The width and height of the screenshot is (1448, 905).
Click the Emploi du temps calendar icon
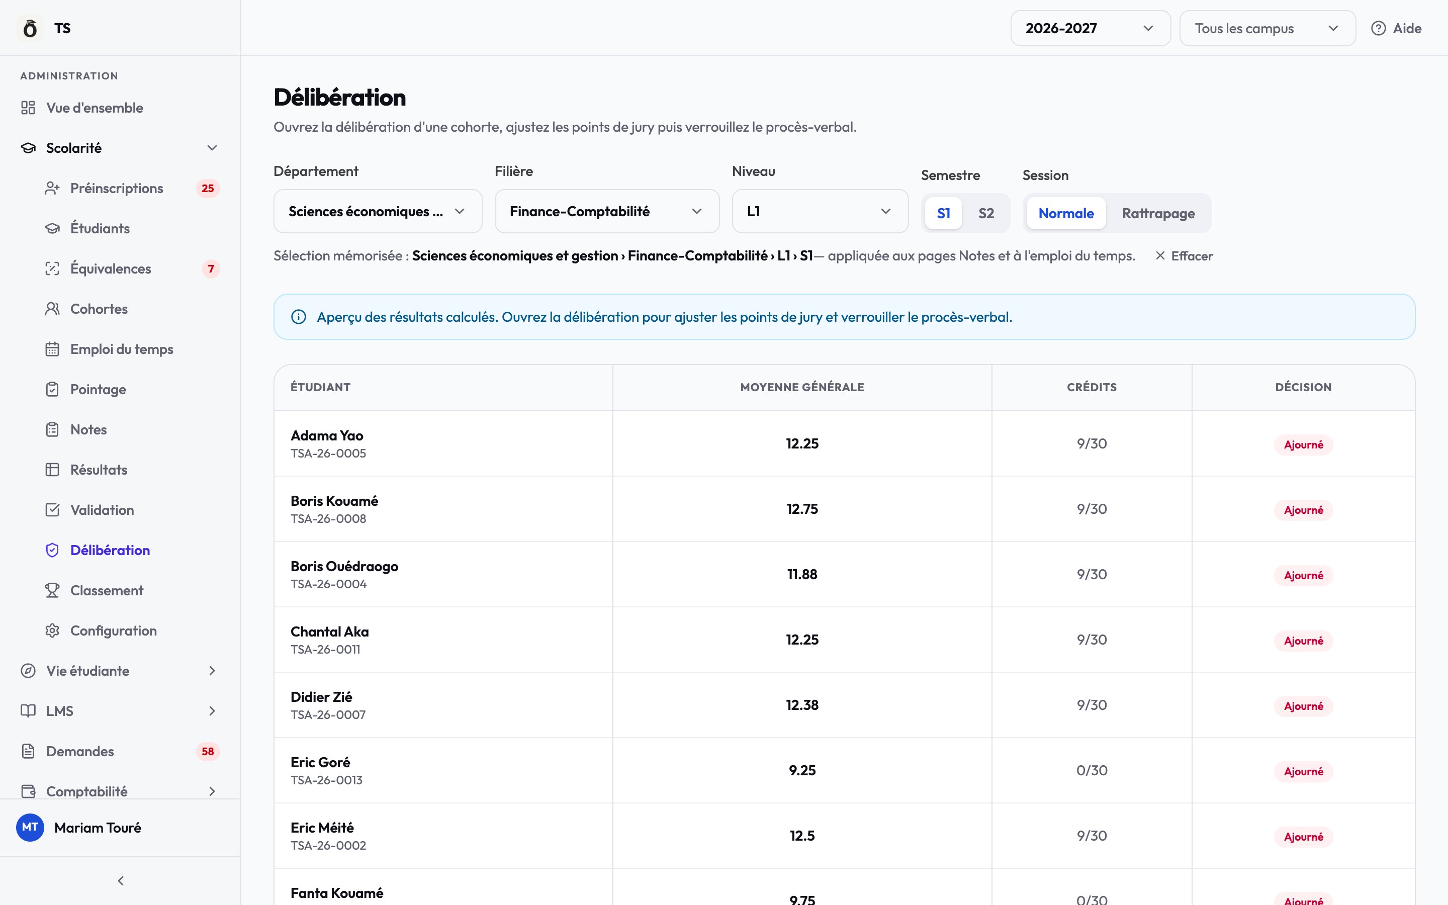click(52, 349)
